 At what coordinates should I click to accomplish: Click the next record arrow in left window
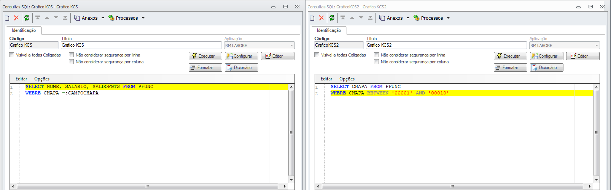(56, 18)
